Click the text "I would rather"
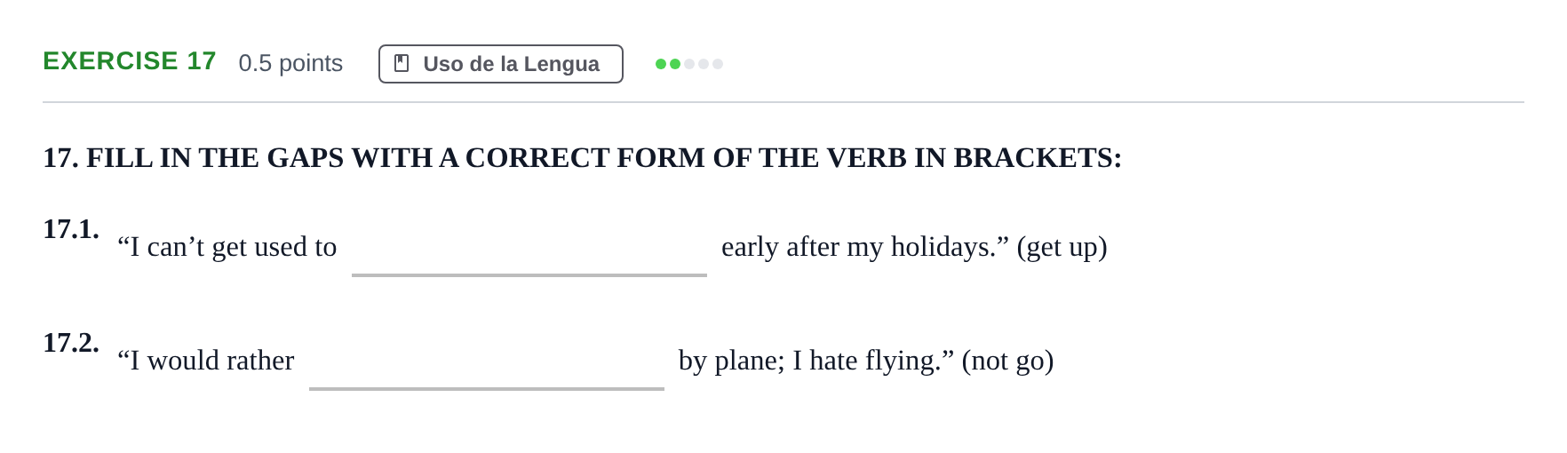Image resolution: width=1567 pixels, height=453 pixels. [206, 361]
